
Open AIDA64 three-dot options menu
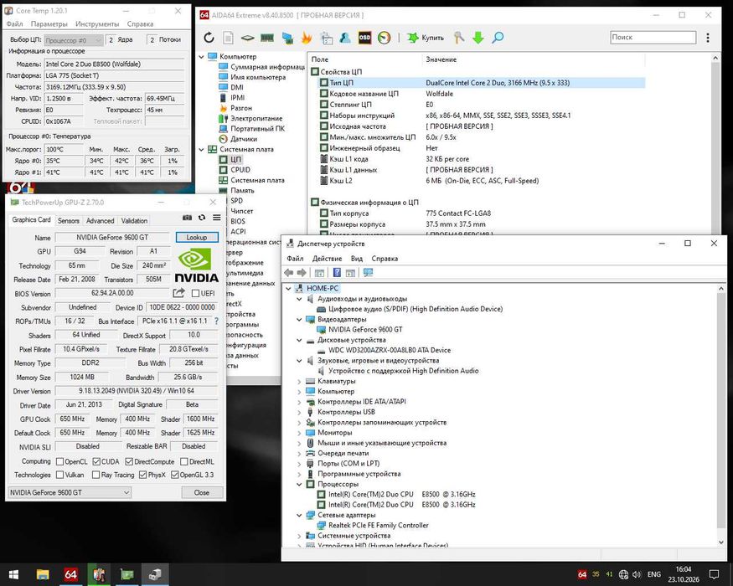[x=708, y=38]
